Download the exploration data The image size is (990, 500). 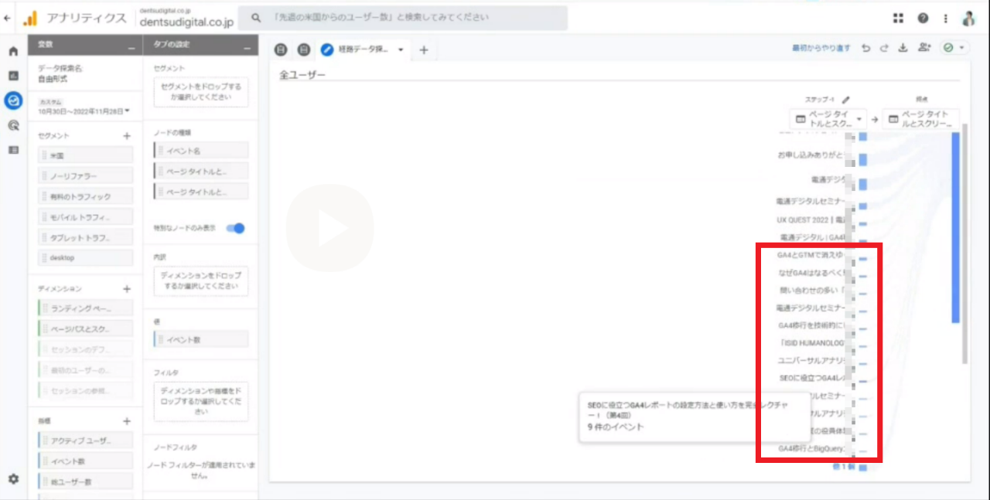click(903, 48)
